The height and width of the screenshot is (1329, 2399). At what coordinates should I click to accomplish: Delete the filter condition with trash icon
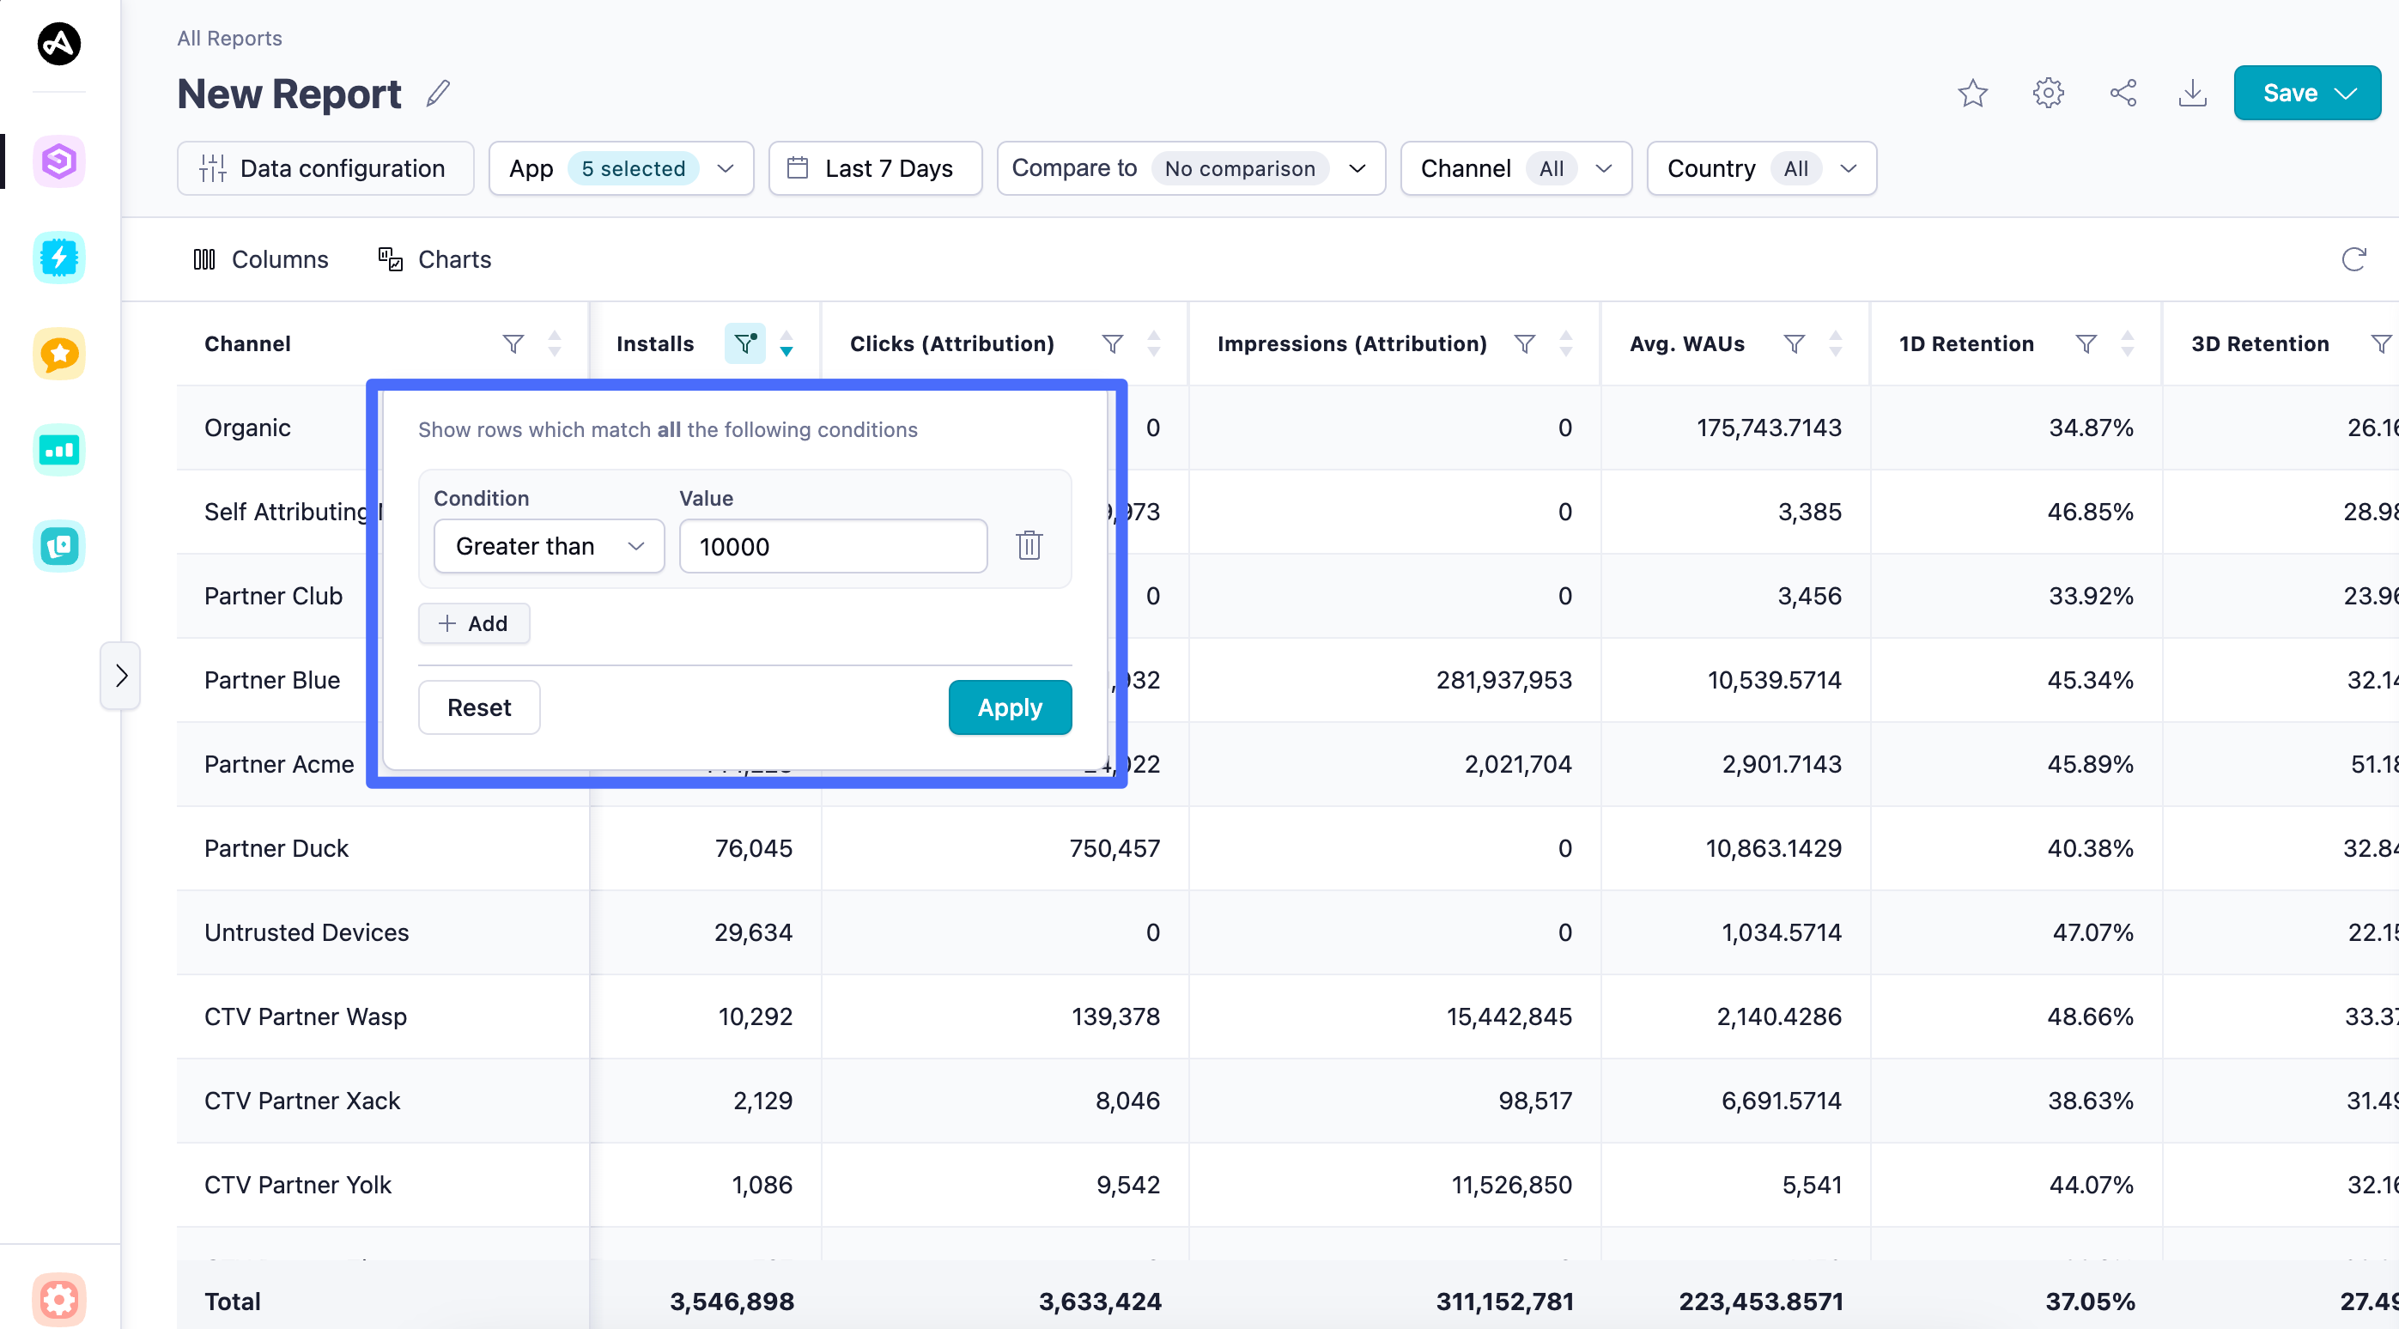tap(1028, 546)
